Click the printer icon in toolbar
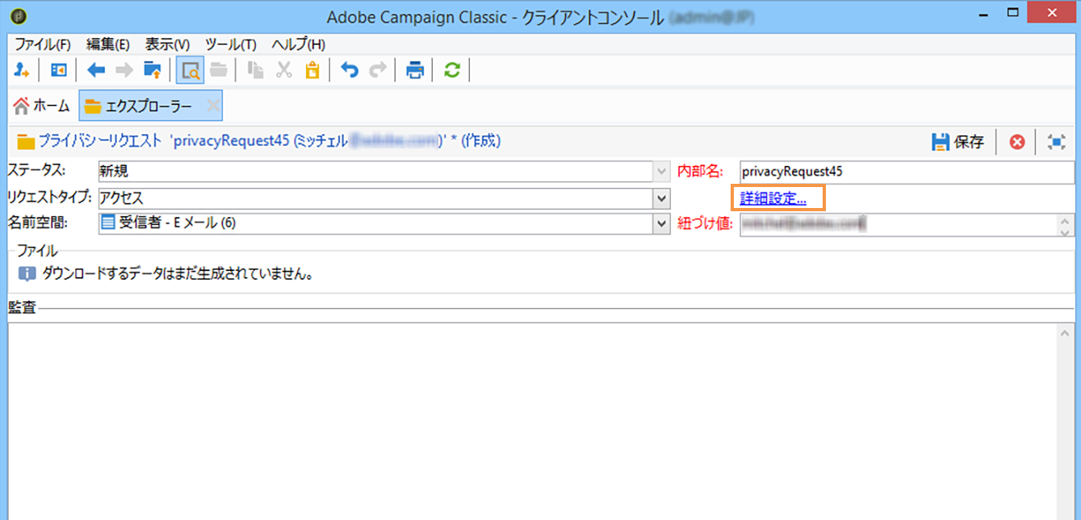 pyautogui.click(x=415, y=70)
